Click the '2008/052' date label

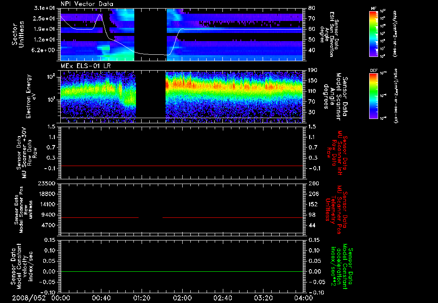pyautogui.click(x=29, y=298)
